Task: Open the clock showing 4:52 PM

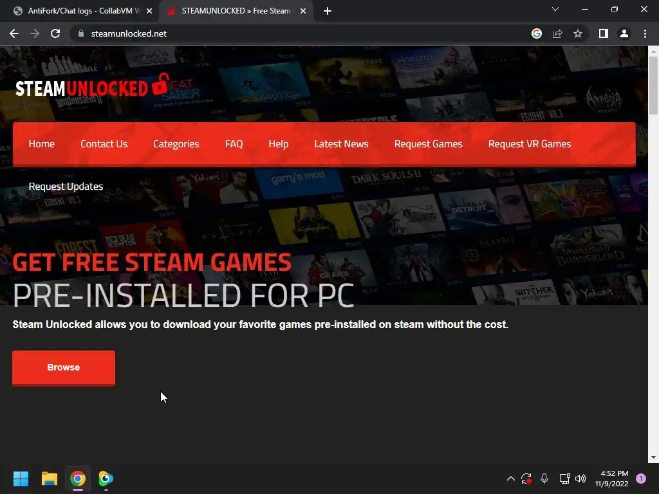Action: (x=611, y=479)
